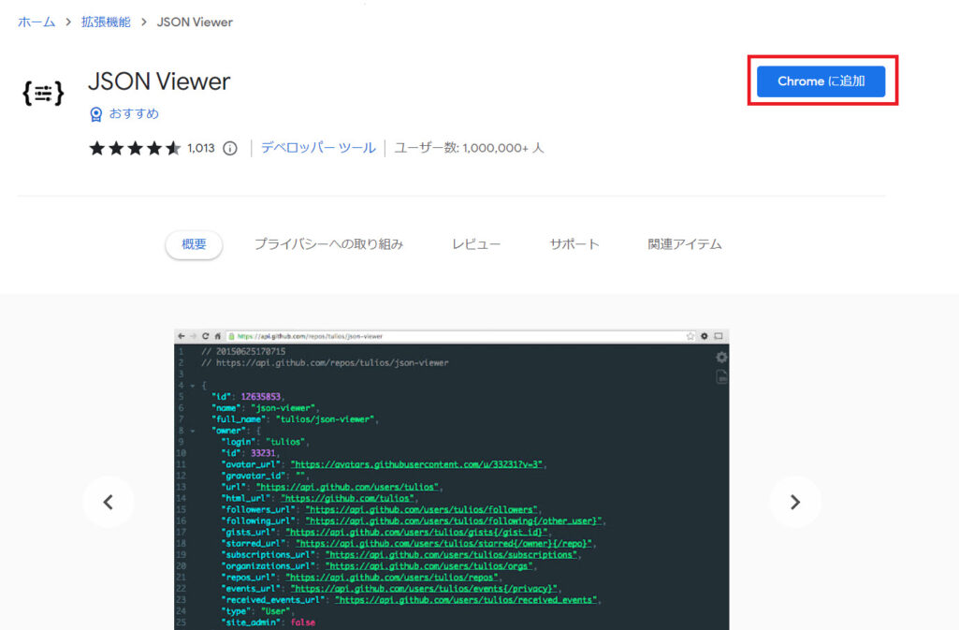Screen dimensions: 959x630
Task: Click the JSON viewer preview screenshot
Action: pyautogui.click(x=451, y=480)
